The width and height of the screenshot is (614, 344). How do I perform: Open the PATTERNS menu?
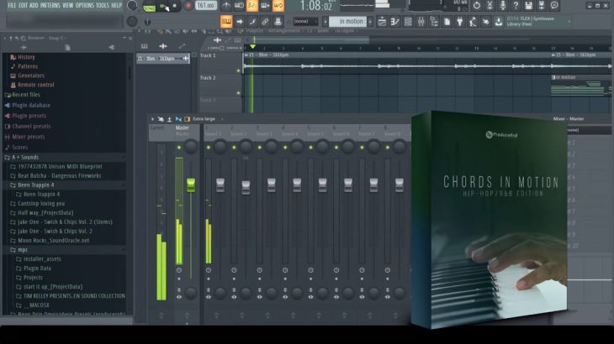click(50, 6)
